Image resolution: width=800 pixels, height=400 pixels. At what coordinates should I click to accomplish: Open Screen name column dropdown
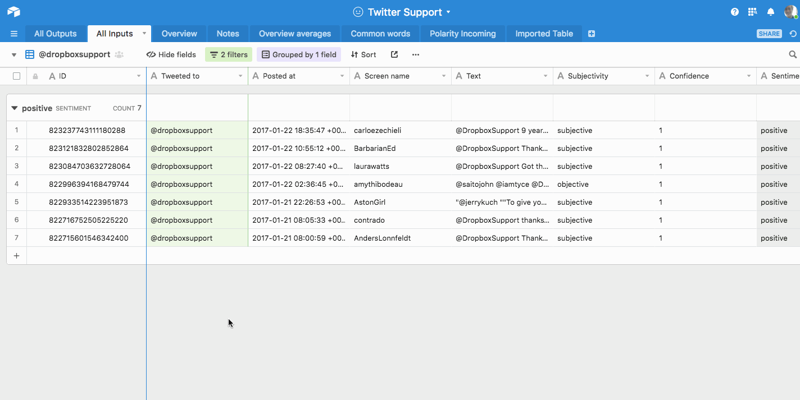click(x=444, y=76)
